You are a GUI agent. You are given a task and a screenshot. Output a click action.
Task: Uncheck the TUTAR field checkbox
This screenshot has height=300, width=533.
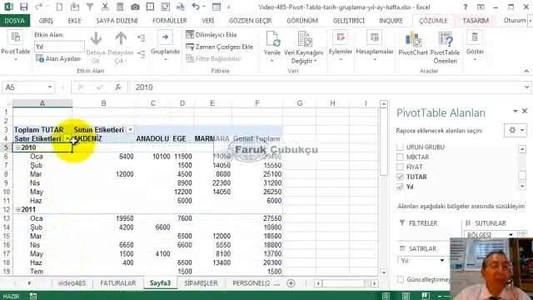coord(400,177)
